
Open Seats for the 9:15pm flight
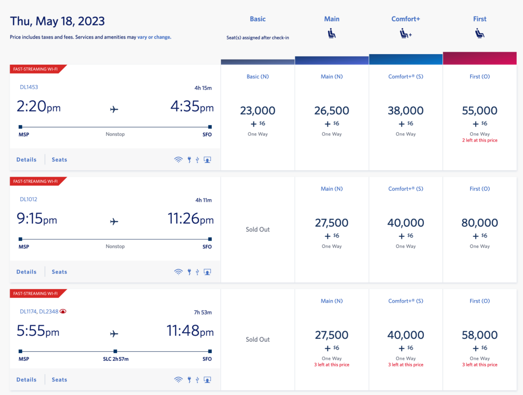pos(59,272)
